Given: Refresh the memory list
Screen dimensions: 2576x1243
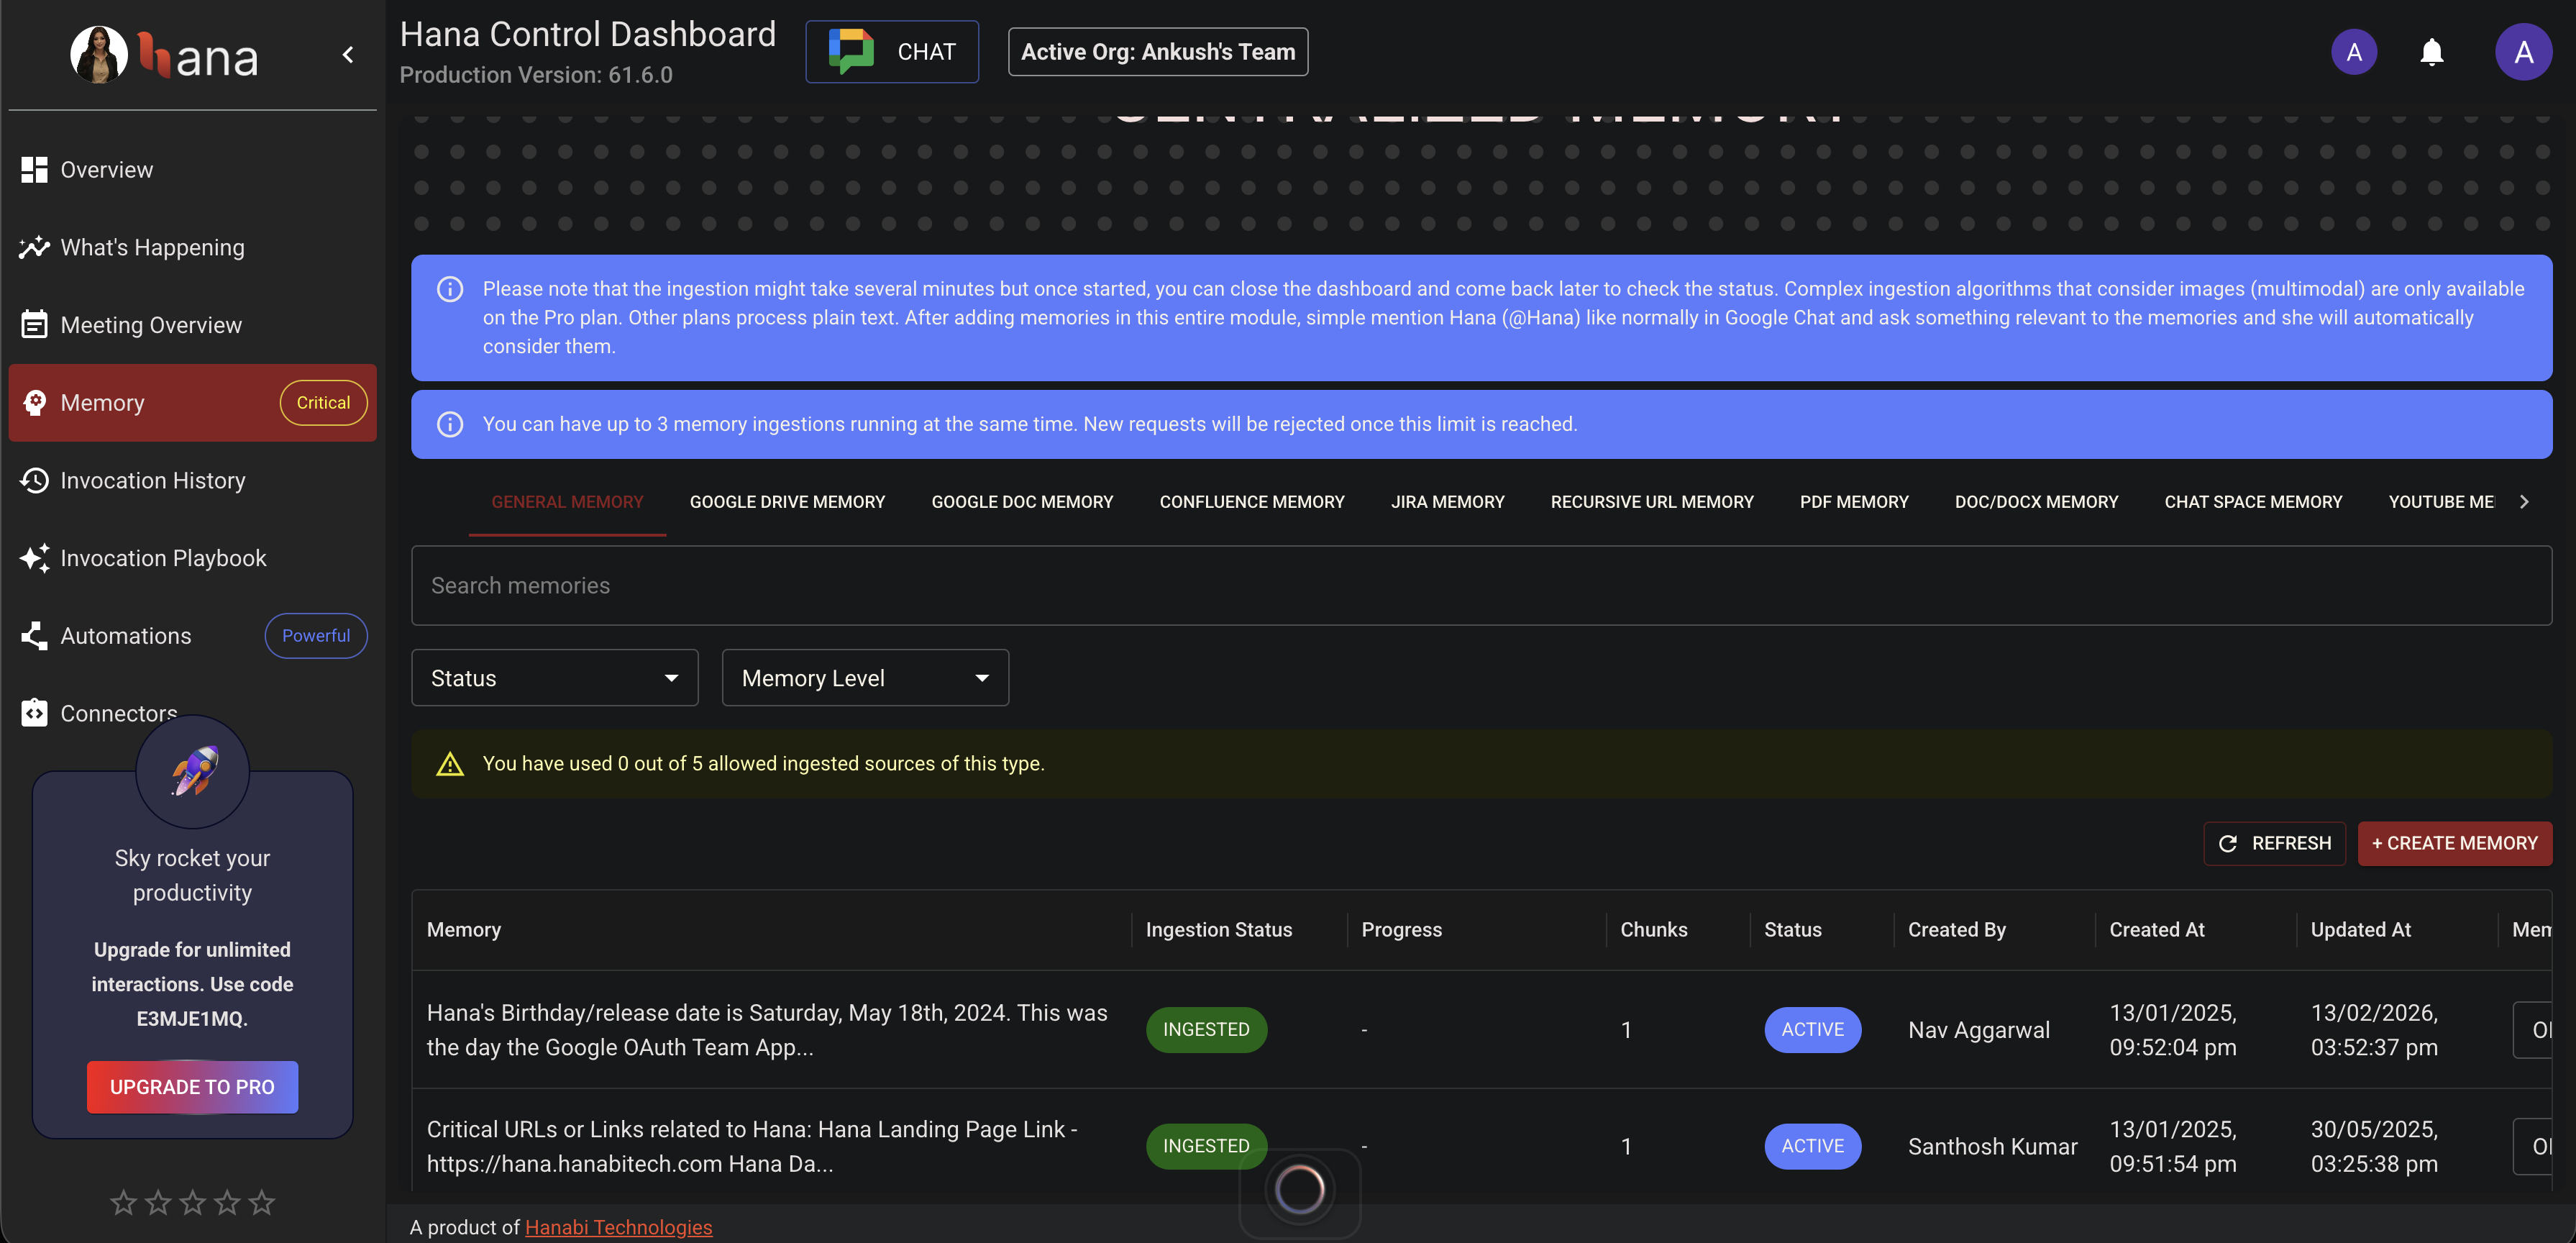Looking at the screenshot, I should pos(2273,843).
